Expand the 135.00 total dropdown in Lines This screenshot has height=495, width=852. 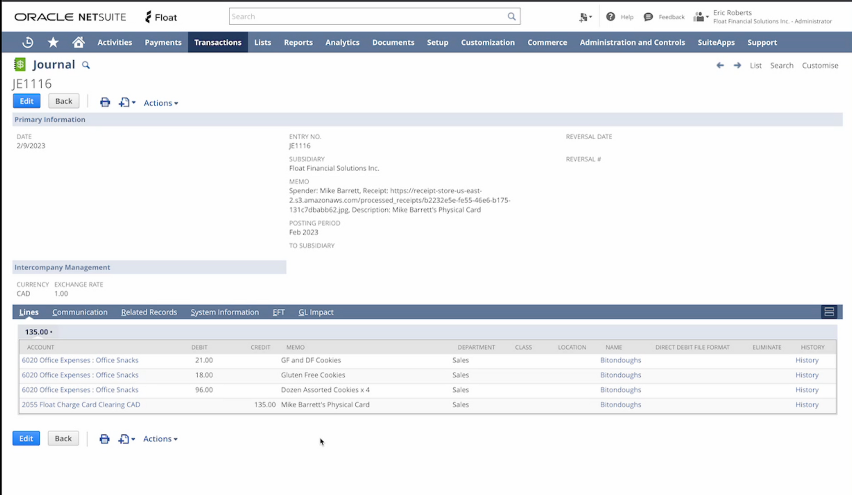38,332
